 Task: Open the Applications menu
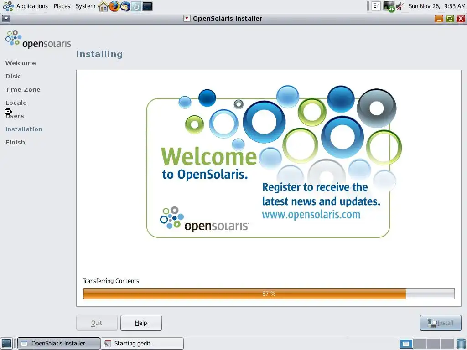[x=32, y=6]
